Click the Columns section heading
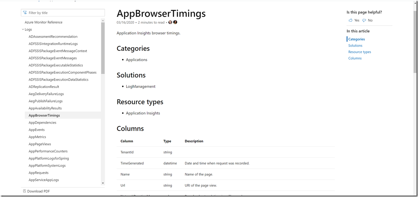The height and width of the screenshot is (197, 418). (130, 129)
